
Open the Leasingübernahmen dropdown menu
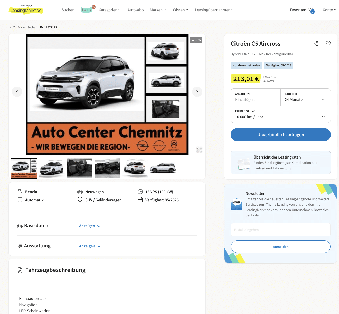pos(214,10)
